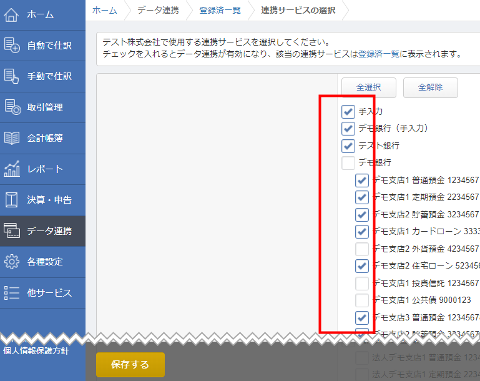The height and width of the screenshot is (381, 480).
Task: Click the 全選択 button
Action: [368, 87]
